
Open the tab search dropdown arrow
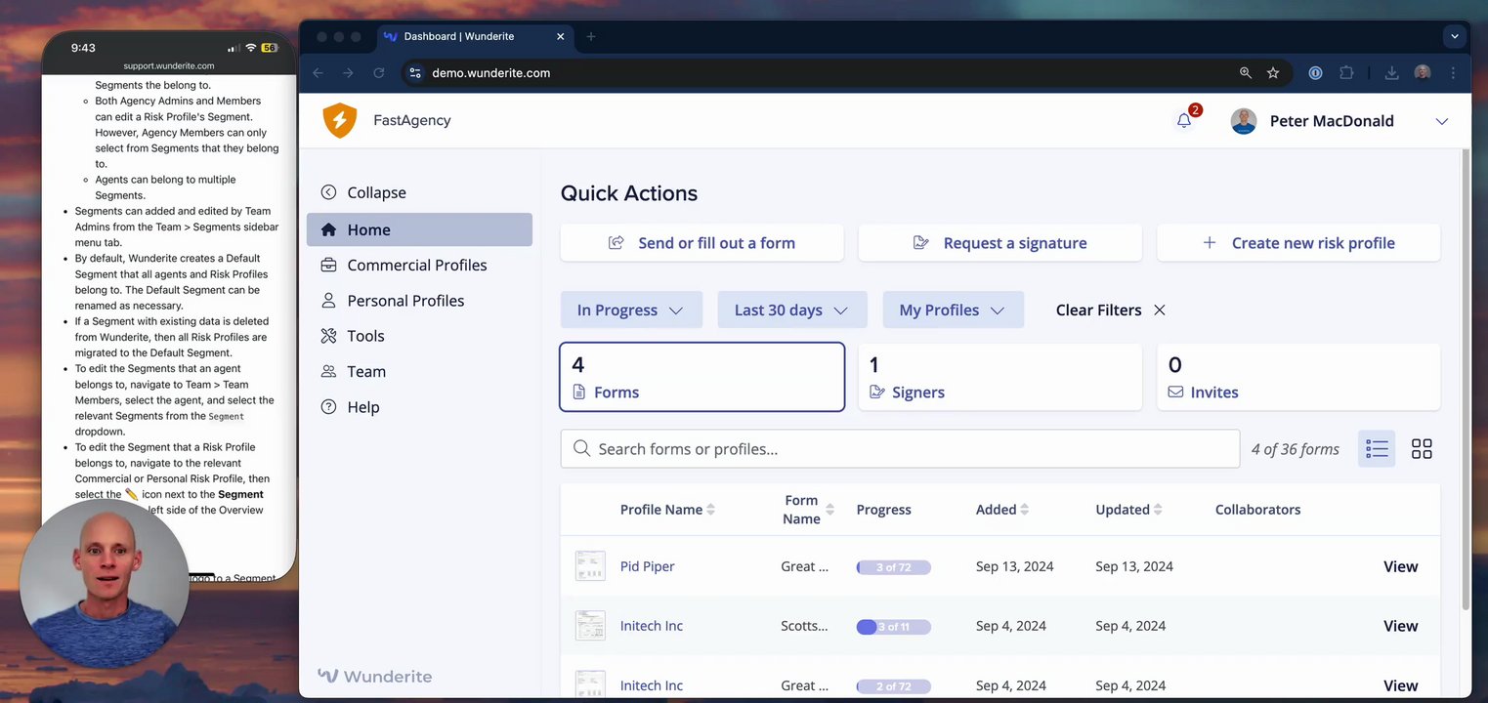pyautogui.click(x=1455, y=36)
